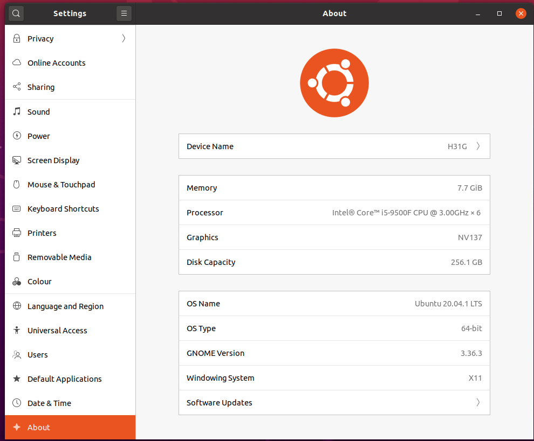
Task: Click the About title in header bar
Action: click(334, 13)
